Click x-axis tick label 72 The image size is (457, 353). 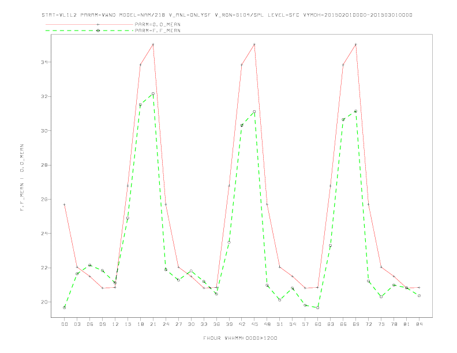(369, 324)
